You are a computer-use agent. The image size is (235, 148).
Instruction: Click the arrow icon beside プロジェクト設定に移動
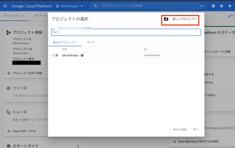coord(8,73)
